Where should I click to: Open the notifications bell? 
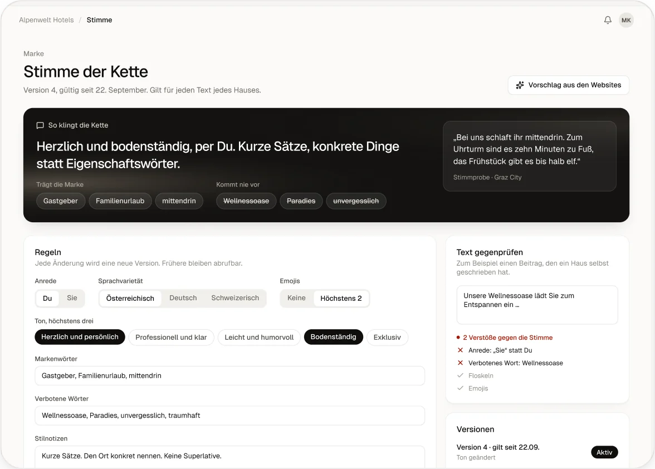(607, 20)
